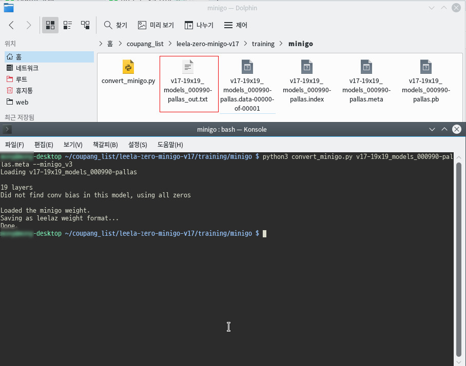Click the 찾기 search button
This screenshot has height=366, width=466.
(x=115, y=25)
